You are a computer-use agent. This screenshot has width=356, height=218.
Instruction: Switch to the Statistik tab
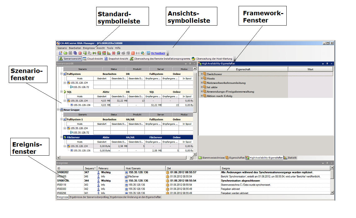click(290, 158)
